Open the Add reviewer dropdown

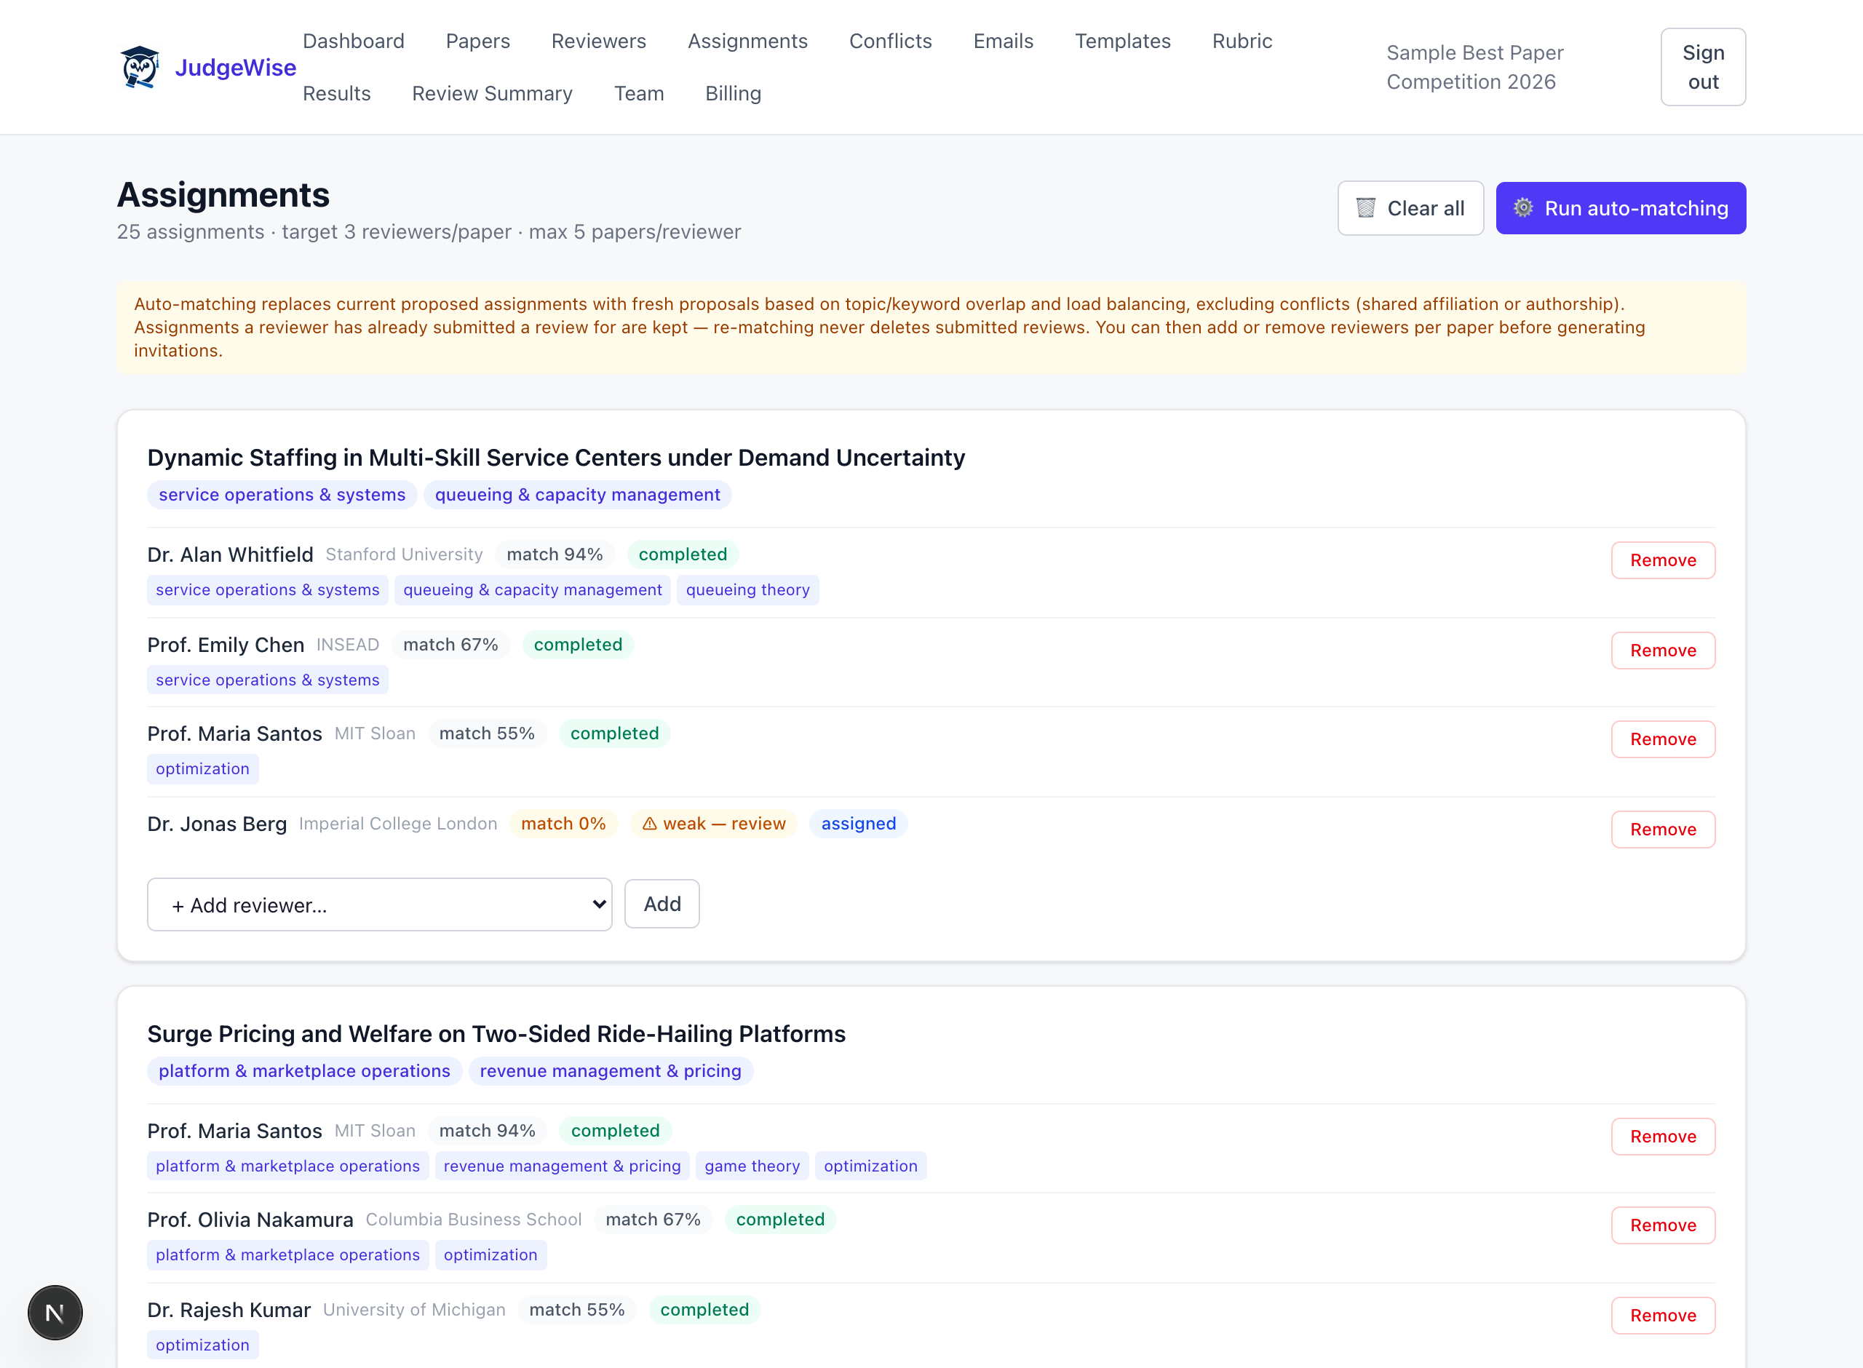point(379,904)
